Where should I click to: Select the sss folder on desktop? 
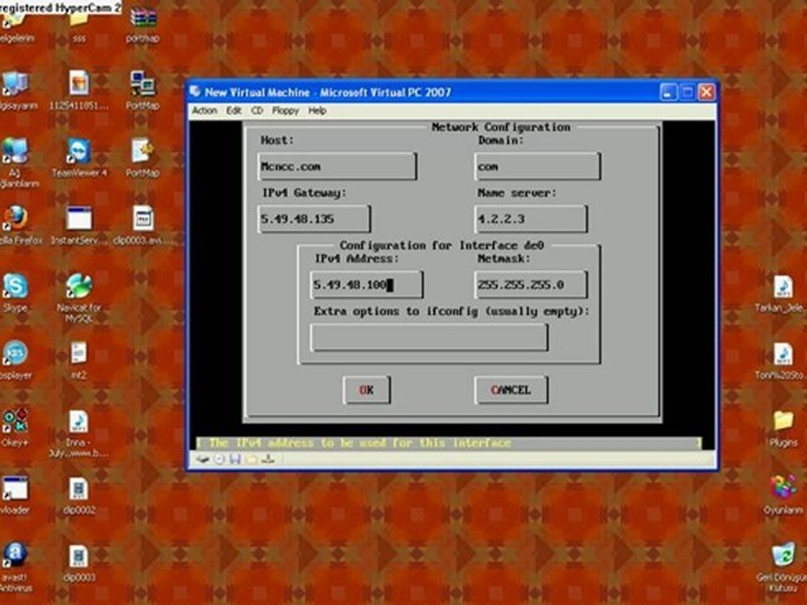point(79,20)
